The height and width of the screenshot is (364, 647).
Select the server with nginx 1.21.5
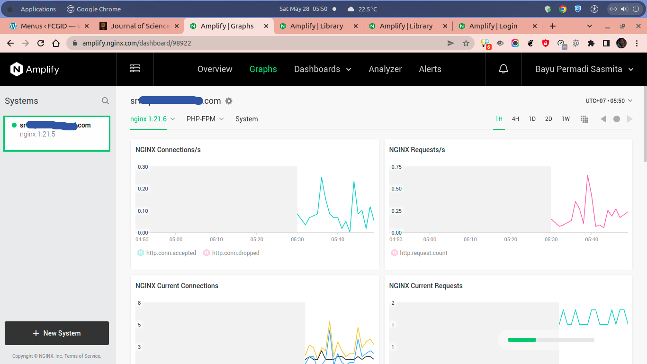tap(57, 134)
